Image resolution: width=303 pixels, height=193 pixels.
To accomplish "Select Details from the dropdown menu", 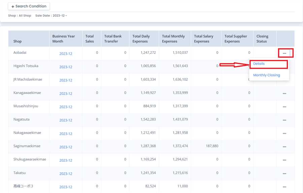I will pos(259,64).
